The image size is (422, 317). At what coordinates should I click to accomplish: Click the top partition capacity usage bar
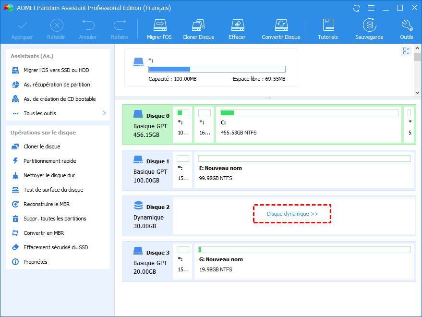click(x=217, y=69)
